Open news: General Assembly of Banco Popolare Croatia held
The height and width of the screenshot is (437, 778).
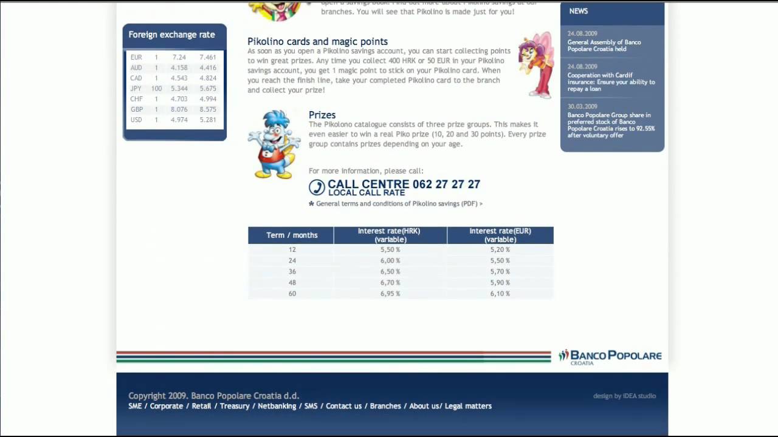(604, 46)
